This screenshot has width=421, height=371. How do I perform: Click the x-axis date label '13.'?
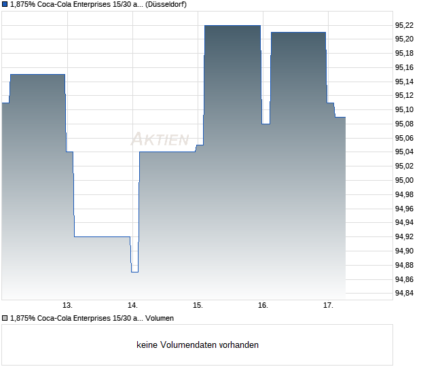coord(67,305)
